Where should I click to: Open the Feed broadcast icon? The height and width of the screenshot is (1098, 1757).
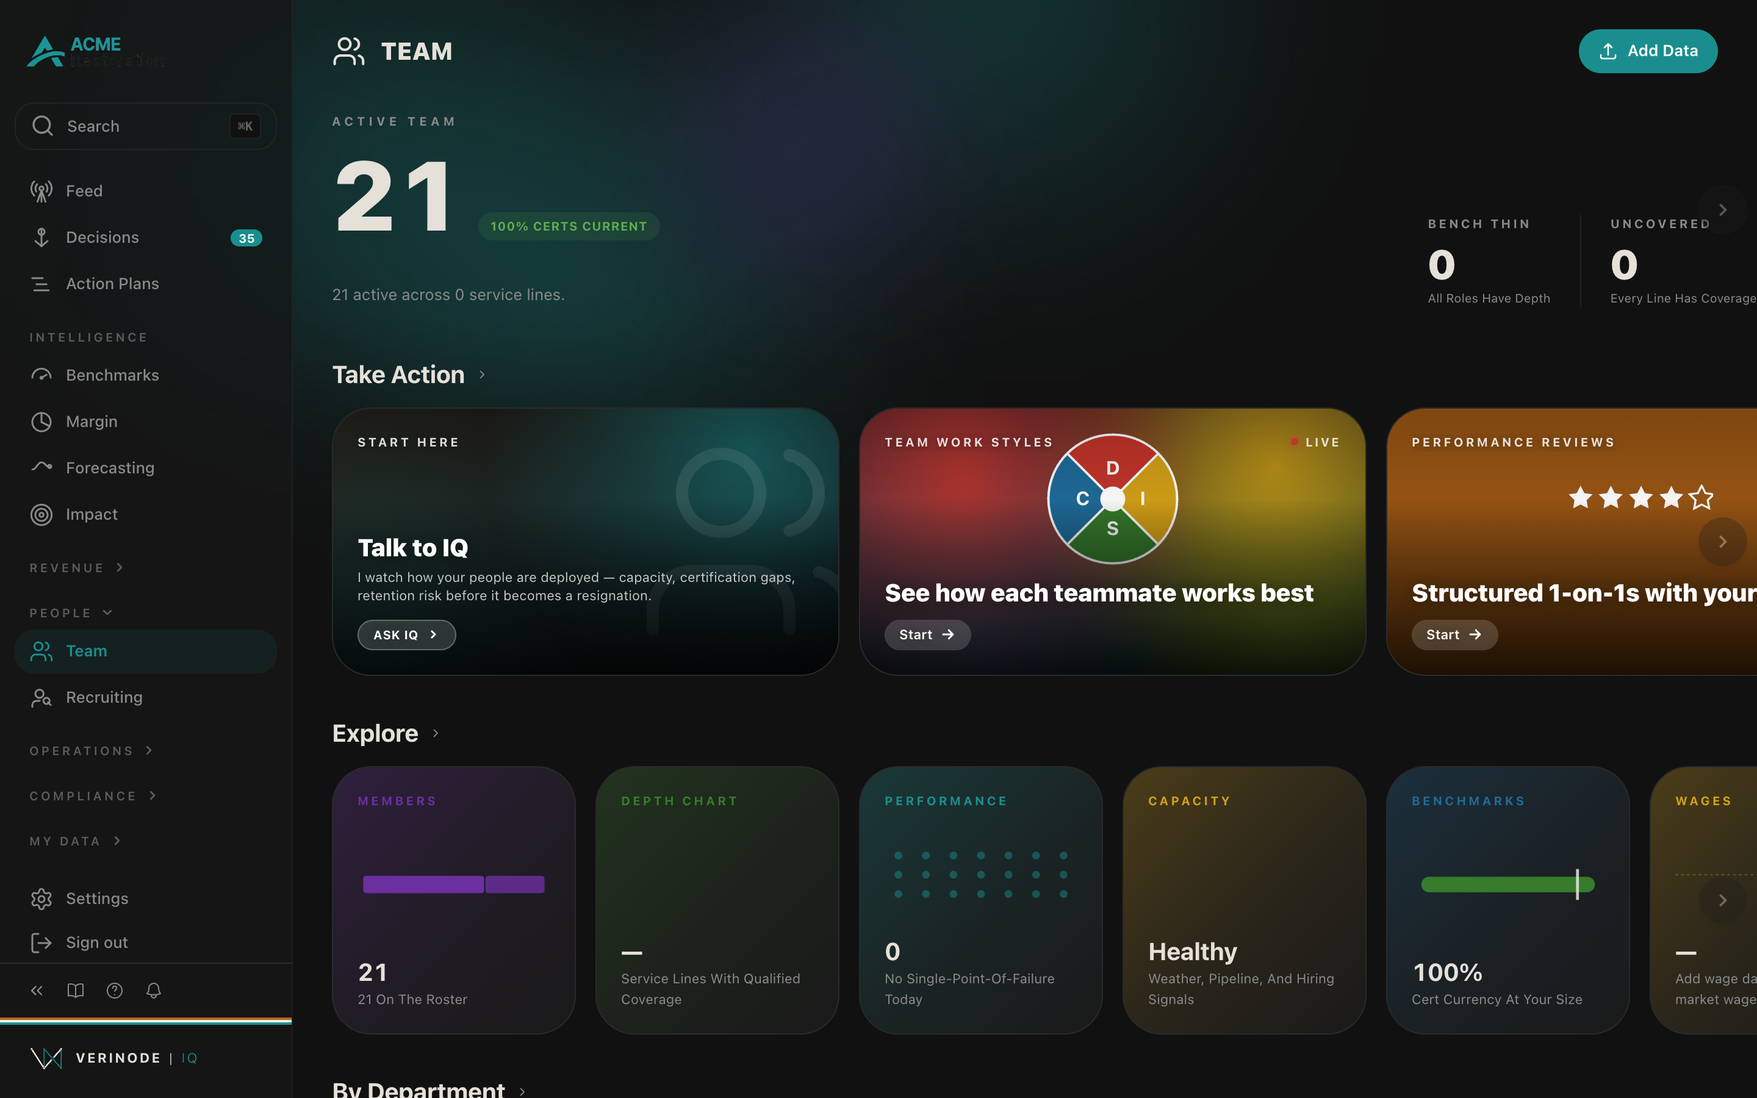41,191
